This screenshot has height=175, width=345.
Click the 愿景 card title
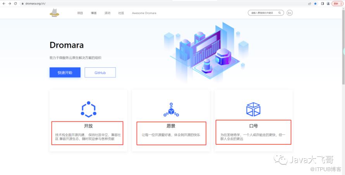point(171,126)
